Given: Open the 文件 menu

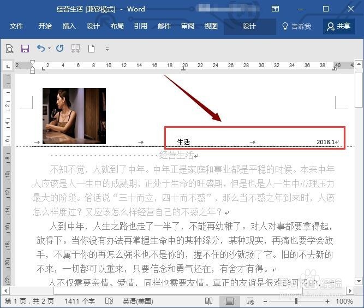Looking at the screenshot, I should pos(16,26).
